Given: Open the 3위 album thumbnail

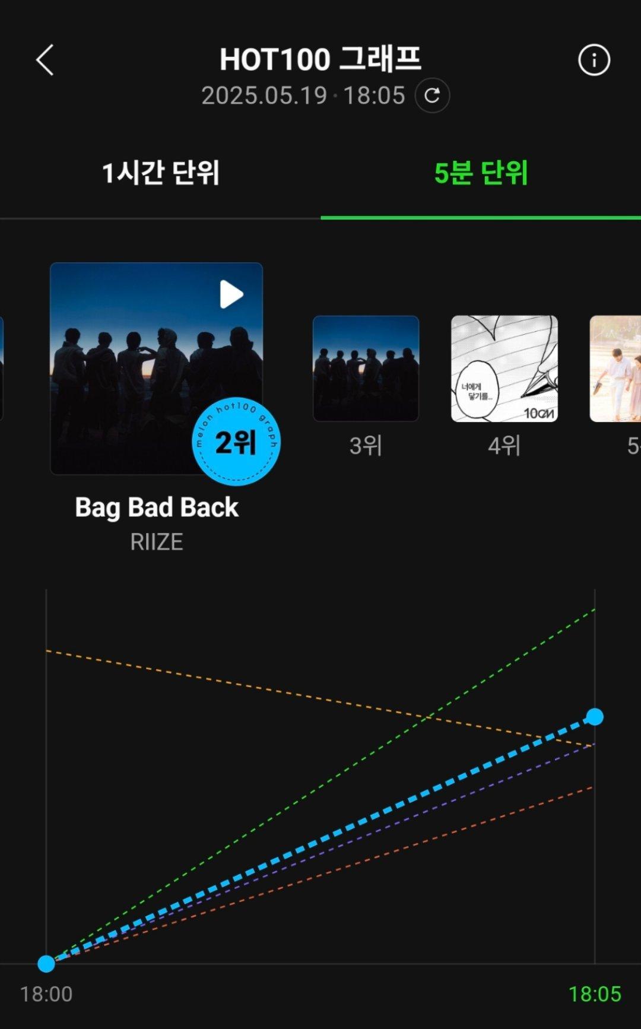Looking at the screenshot, I should (x=366, y=369).
